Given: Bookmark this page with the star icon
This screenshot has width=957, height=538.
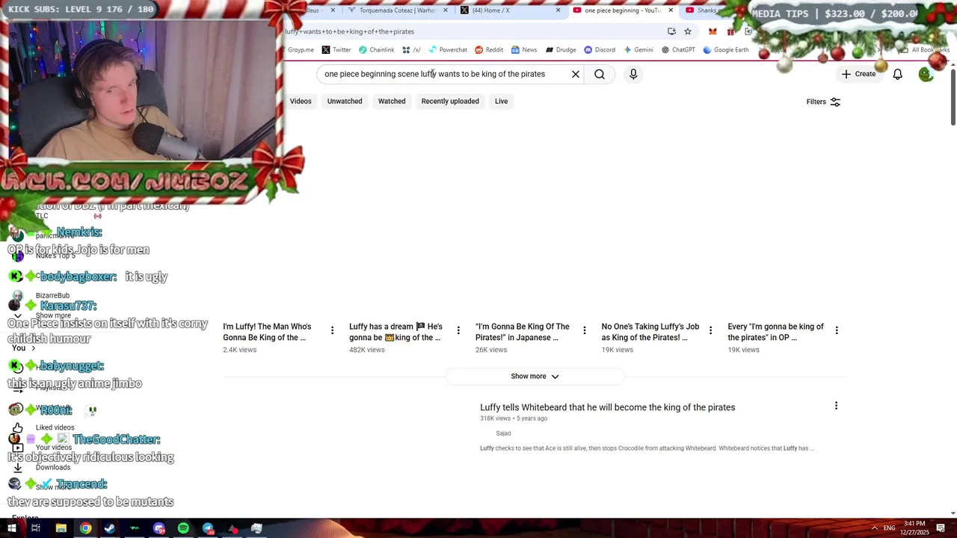Looking at the screenshot, I should (x=688, y=31).
